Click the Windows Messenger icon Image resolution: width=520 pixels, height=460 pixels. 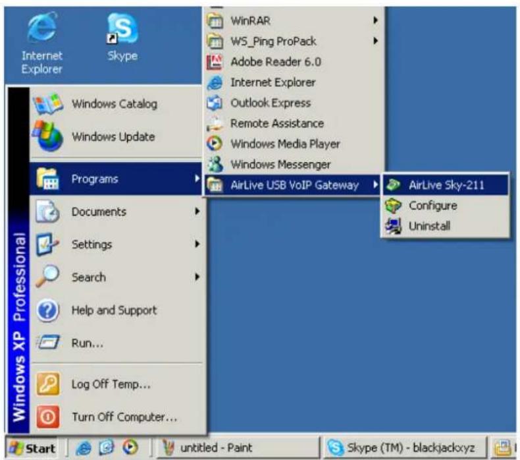pos(215,164)
